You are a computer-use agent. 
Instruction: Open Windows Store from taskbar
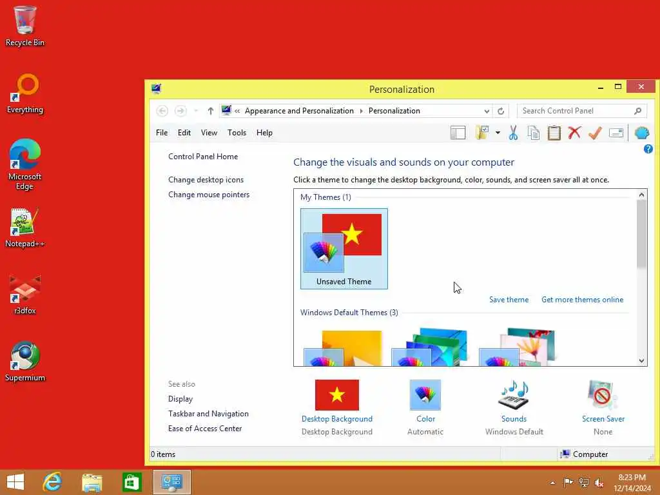pyautogui.click(x=131, y=482)
